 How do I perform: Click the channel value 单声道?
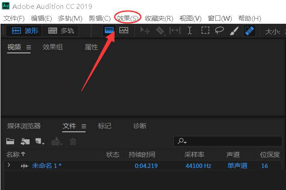tap(237, 166)
